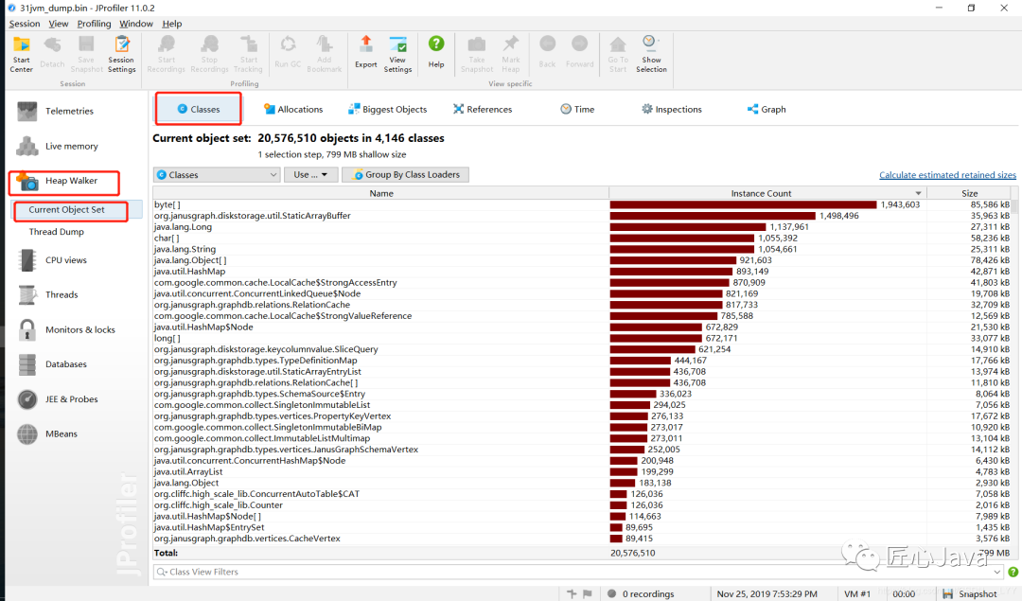The height and width of the screenshot is (601, 1022).
Task: Select the MBeans sidebar section
Action: click(x=61, y=433)
